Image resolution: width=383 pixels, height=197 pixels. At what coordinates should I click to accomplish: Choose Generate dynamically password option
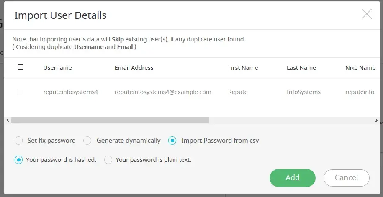tap(87, 141)
